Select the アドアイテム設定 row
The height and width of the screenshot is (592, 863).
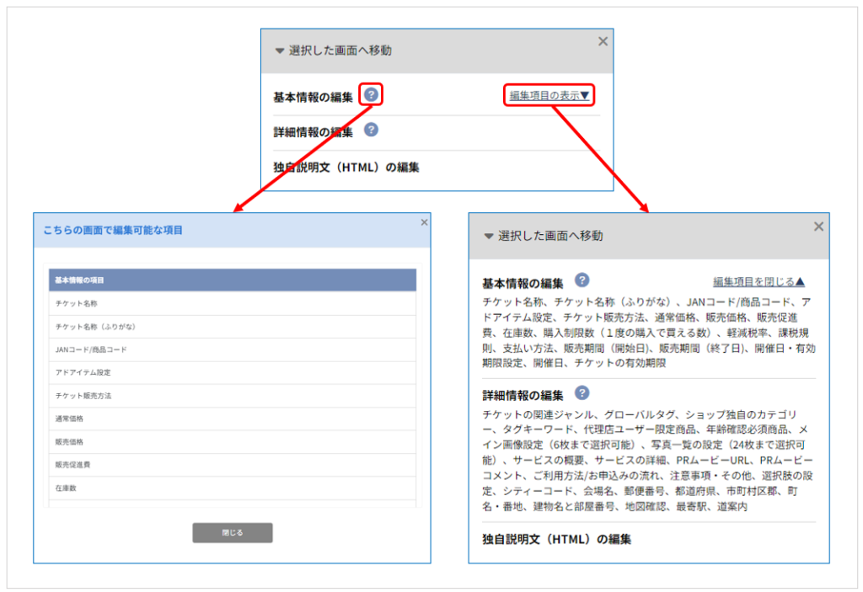233,372
